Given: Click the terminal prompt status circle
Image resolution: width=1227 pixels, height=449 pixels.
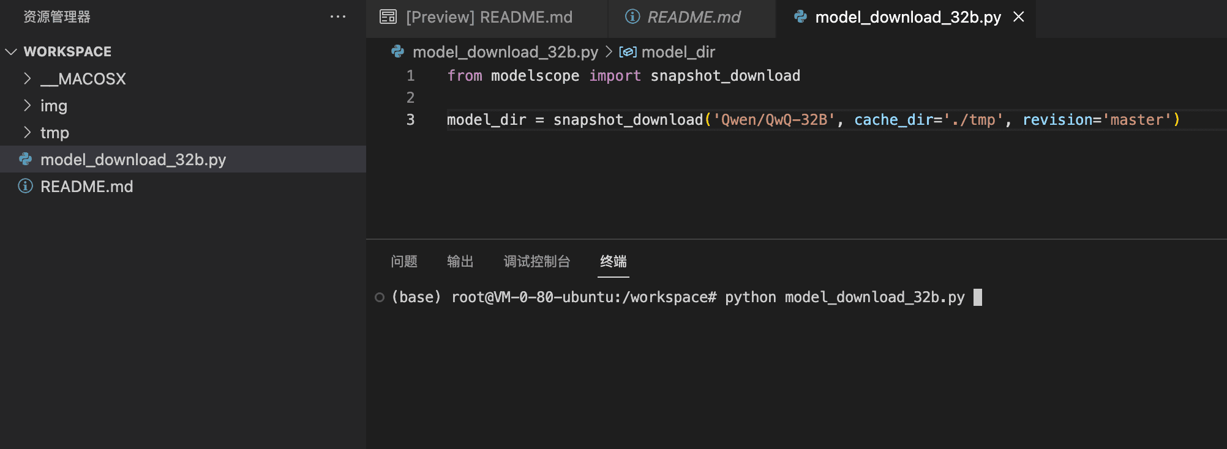Looking at the screenshot, I should (x=380, y=297).
